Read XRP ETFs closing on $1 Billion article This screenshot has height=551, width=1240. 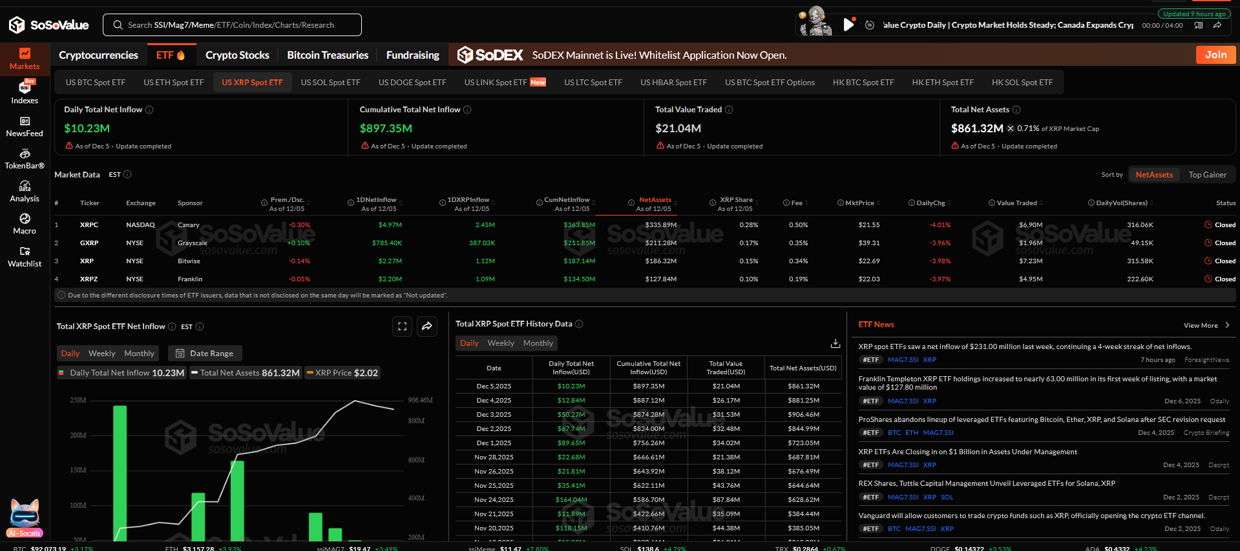[967, 452]
